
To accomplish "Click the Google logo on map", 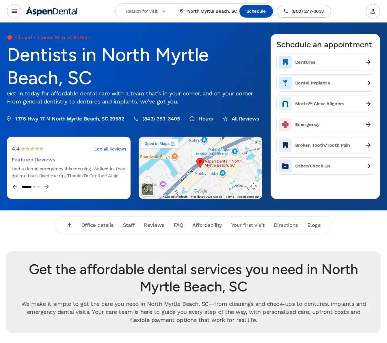I will point(200,191).
